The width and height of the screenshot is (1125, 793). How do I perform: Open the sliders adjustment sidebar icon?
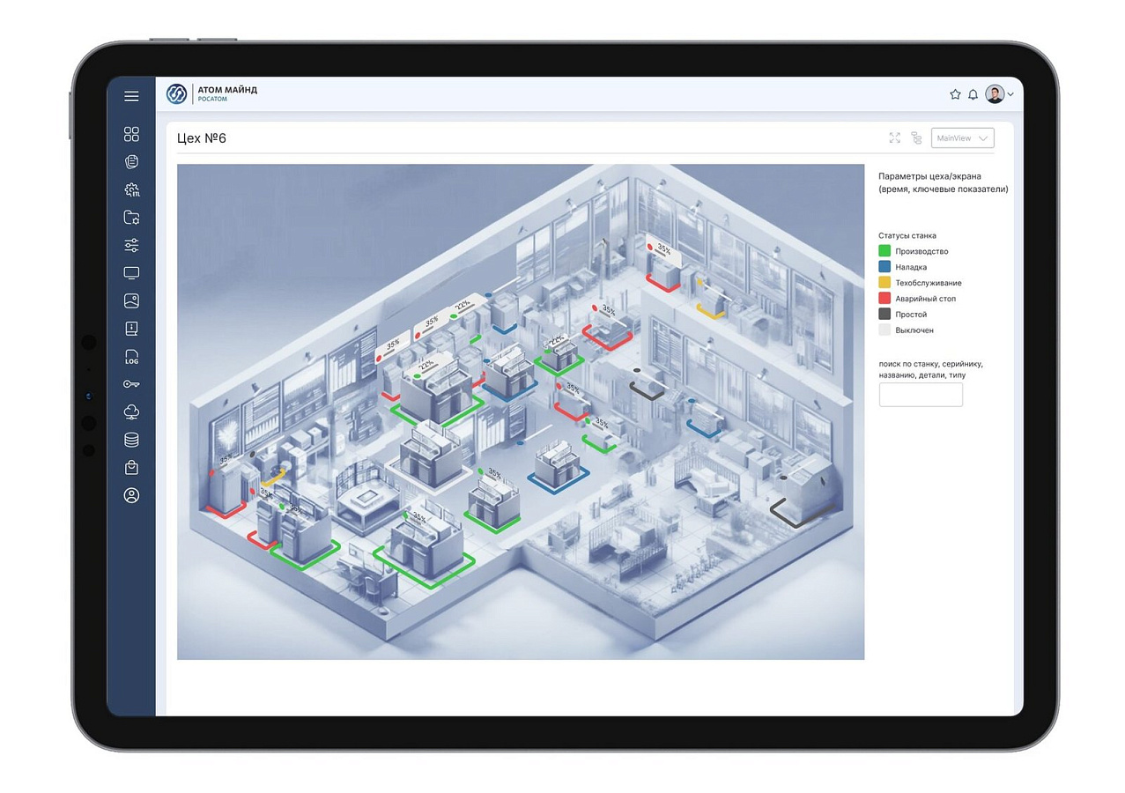click(131, 245)
